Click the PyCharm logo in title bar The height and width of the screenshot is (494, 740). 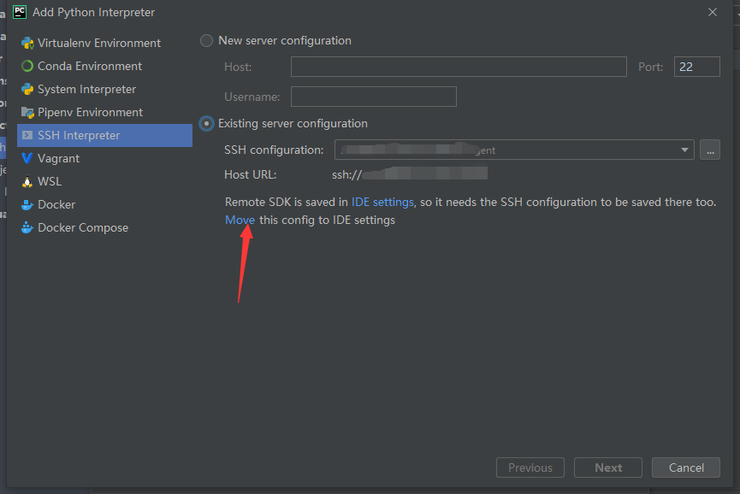click(x=20, y=12)
